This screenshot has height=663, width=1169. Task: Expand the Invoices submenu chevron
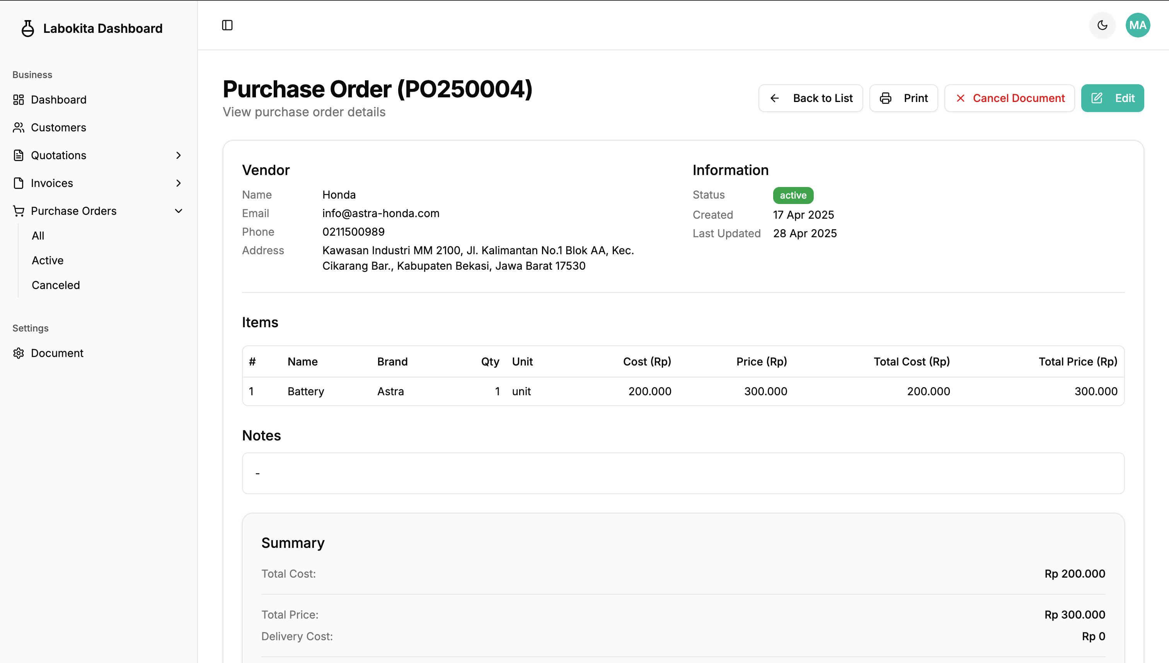point(178,183)
